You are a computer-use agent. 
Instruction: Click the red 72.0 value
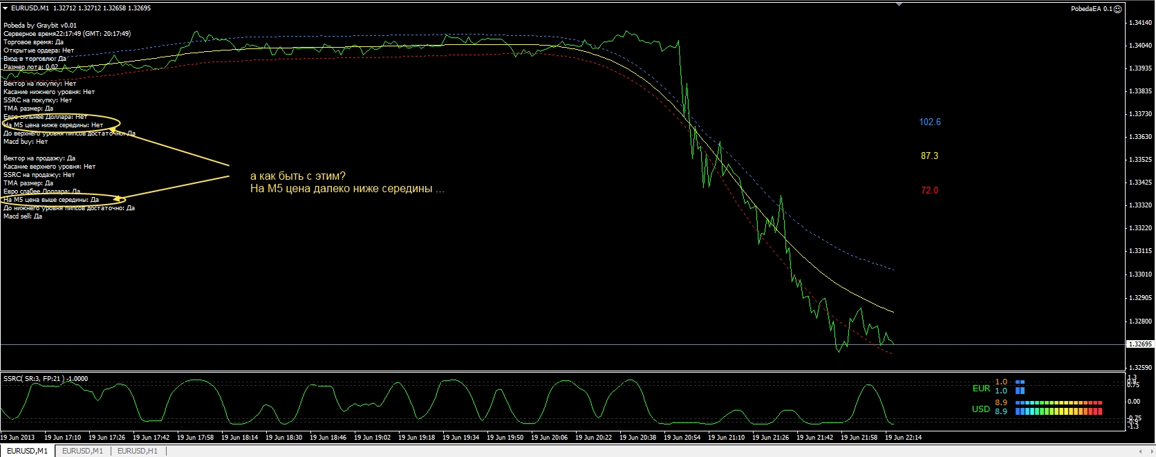tap(930, 191)
